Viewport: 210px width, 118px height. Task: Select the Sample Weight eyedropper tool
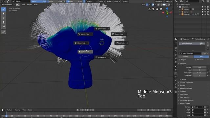[x=4, y=32]
